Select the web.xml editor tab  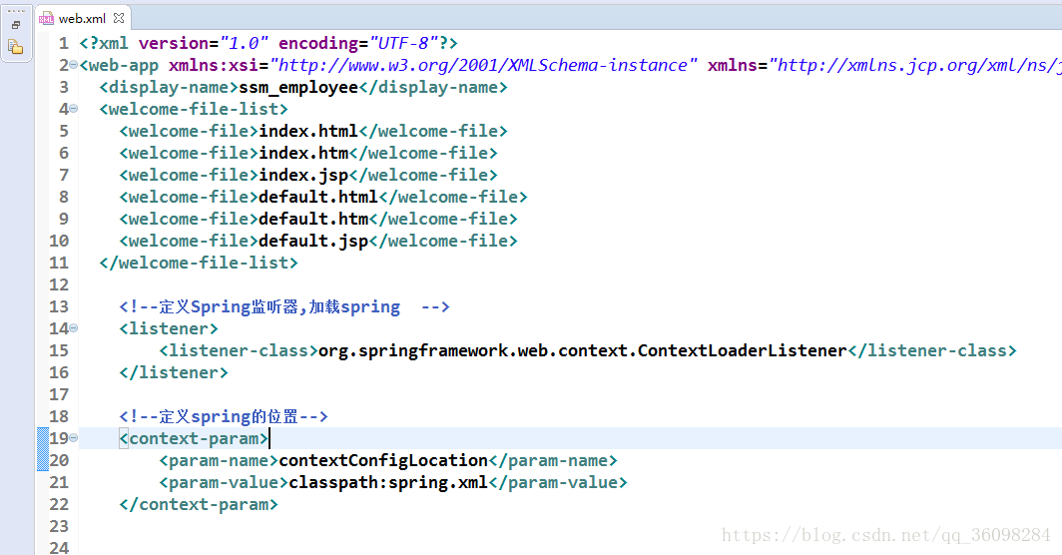click(82, 19)
